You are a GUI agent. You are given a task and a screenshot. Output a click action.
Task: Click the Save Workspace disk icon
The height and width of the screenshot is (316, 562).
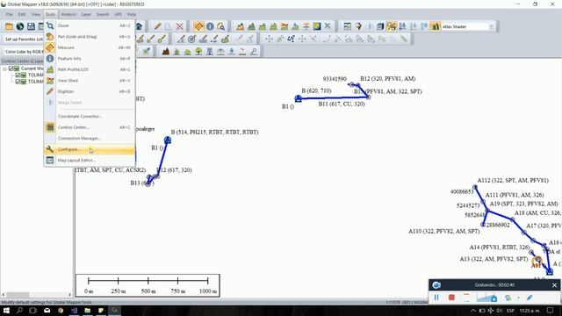[32, 26]
